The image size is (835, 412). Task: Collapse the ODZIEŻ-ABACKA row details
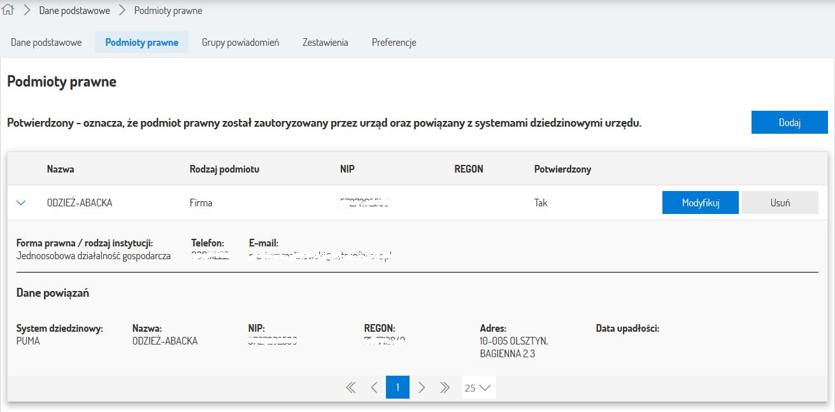[x=21, y=203]
